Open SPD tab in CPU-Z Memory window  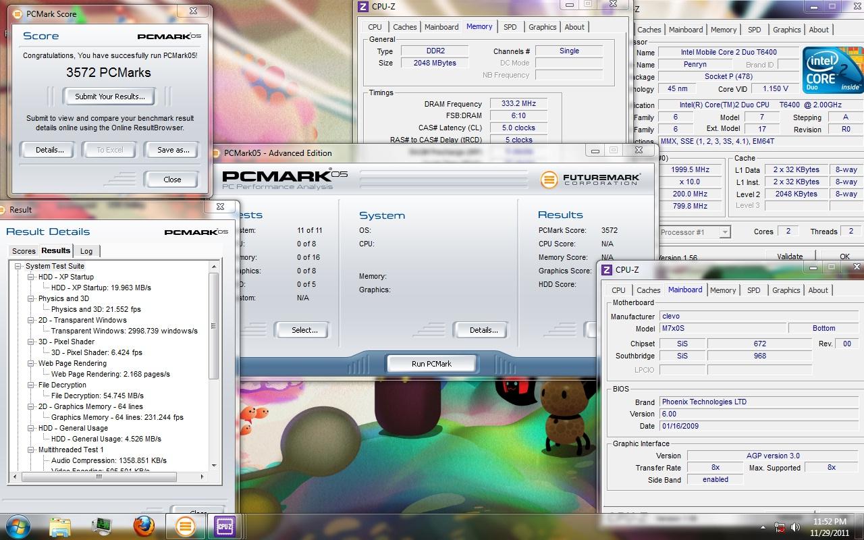(x=510, y=27)
